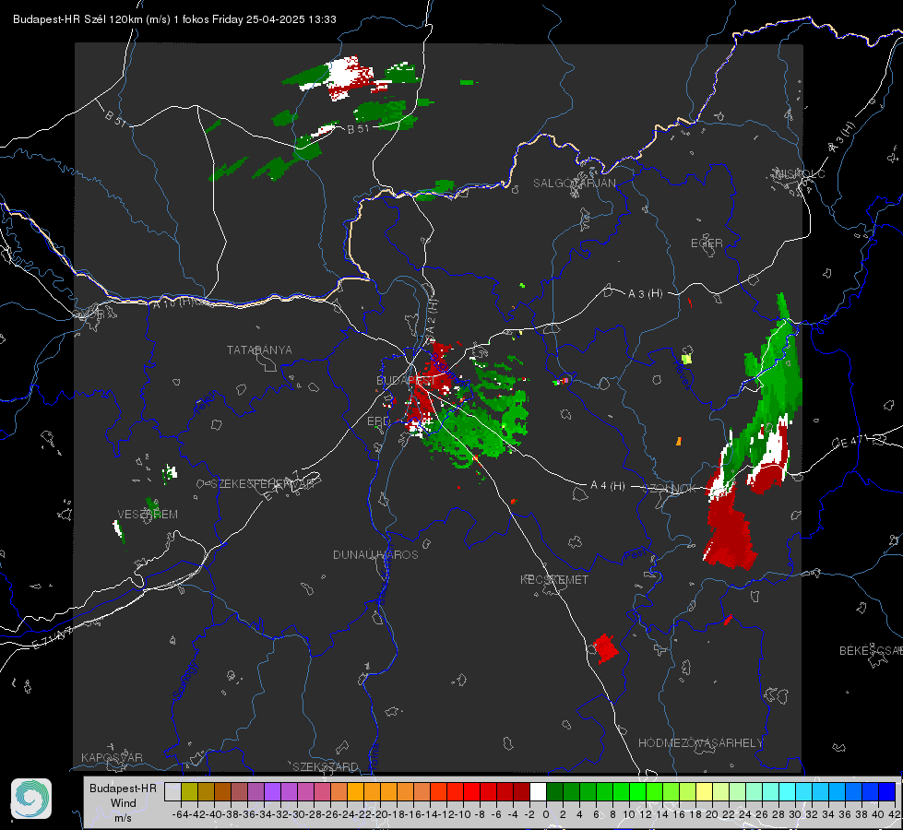Click the VESZPRÉM city label

(x=148, y=515)
